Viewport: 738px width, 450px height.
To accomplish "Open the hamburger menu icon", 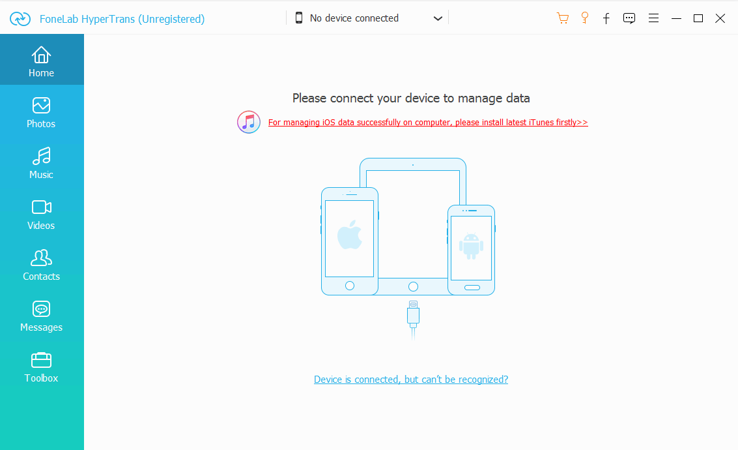I will click(x=653, y=18).
